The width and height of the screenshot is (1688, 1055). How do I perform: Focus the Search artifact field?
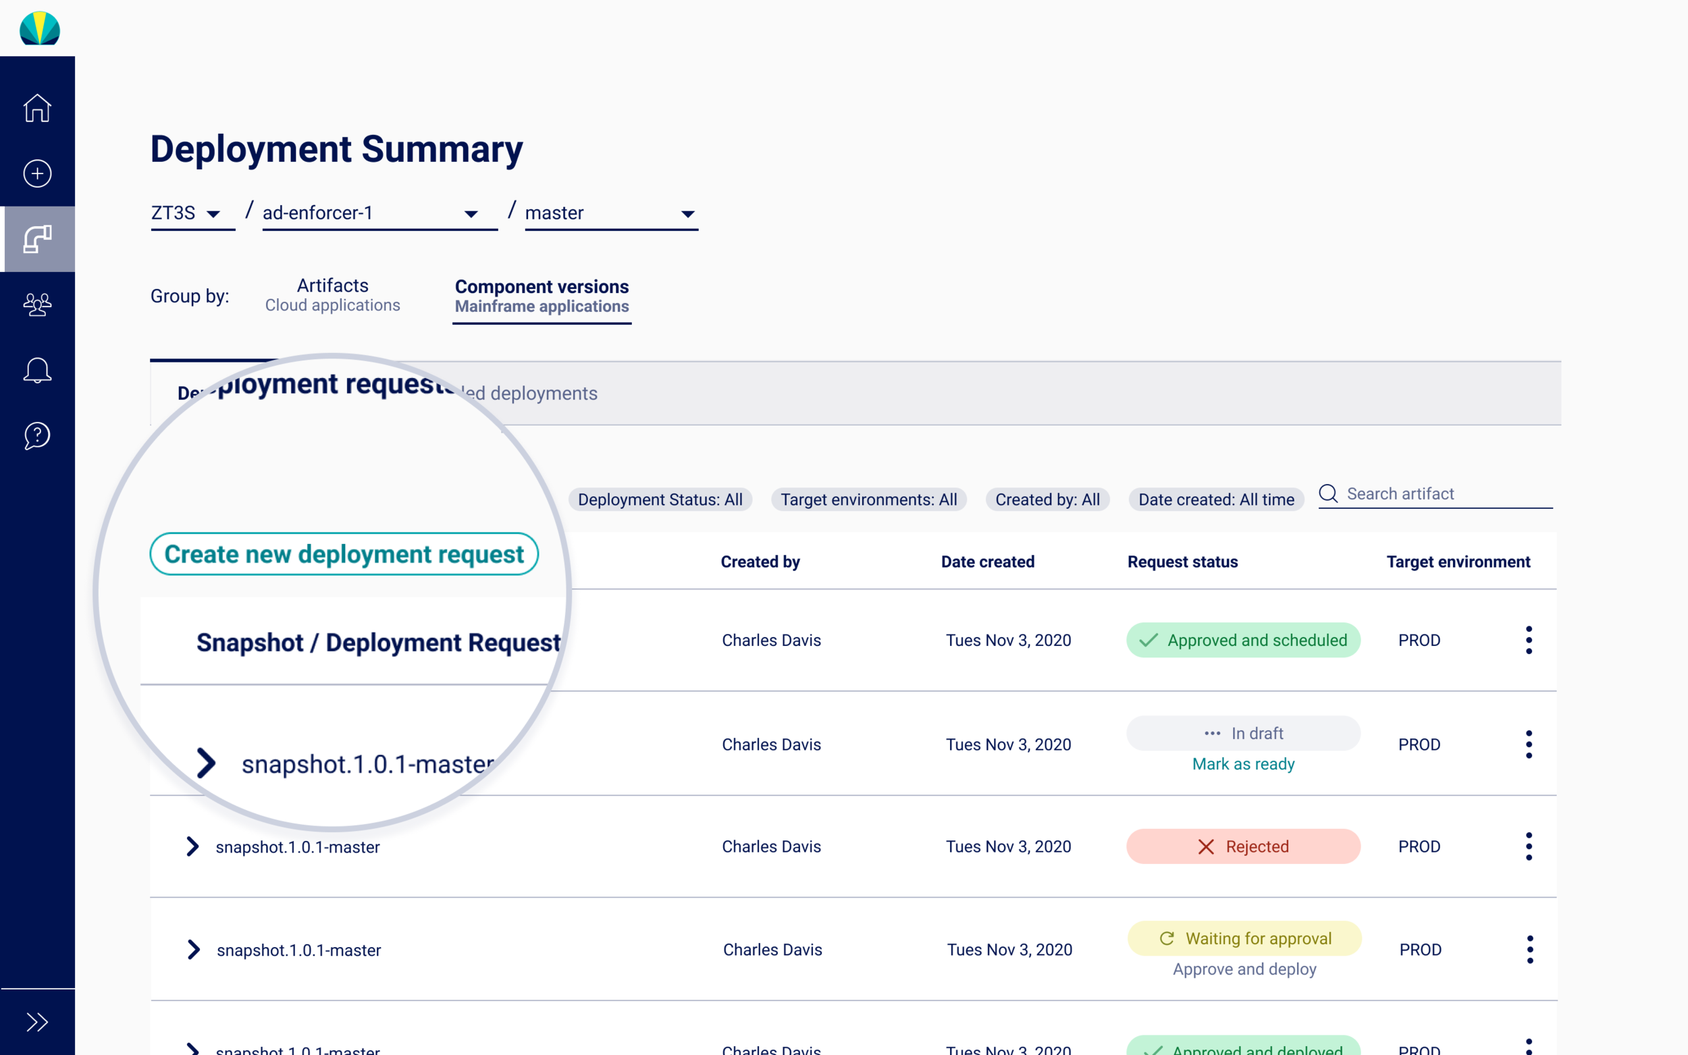tap(1435, 494)
